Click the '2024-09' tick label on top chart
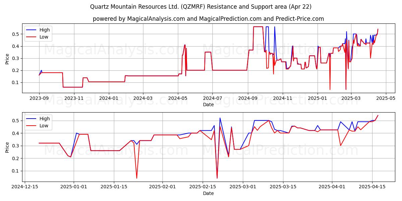Screen dimensions: 402x201 click(248, 98)
